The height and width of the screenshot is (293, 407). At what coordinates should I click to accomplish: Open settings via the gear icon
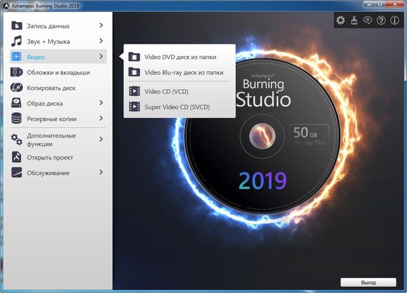[x=341, y=20]
